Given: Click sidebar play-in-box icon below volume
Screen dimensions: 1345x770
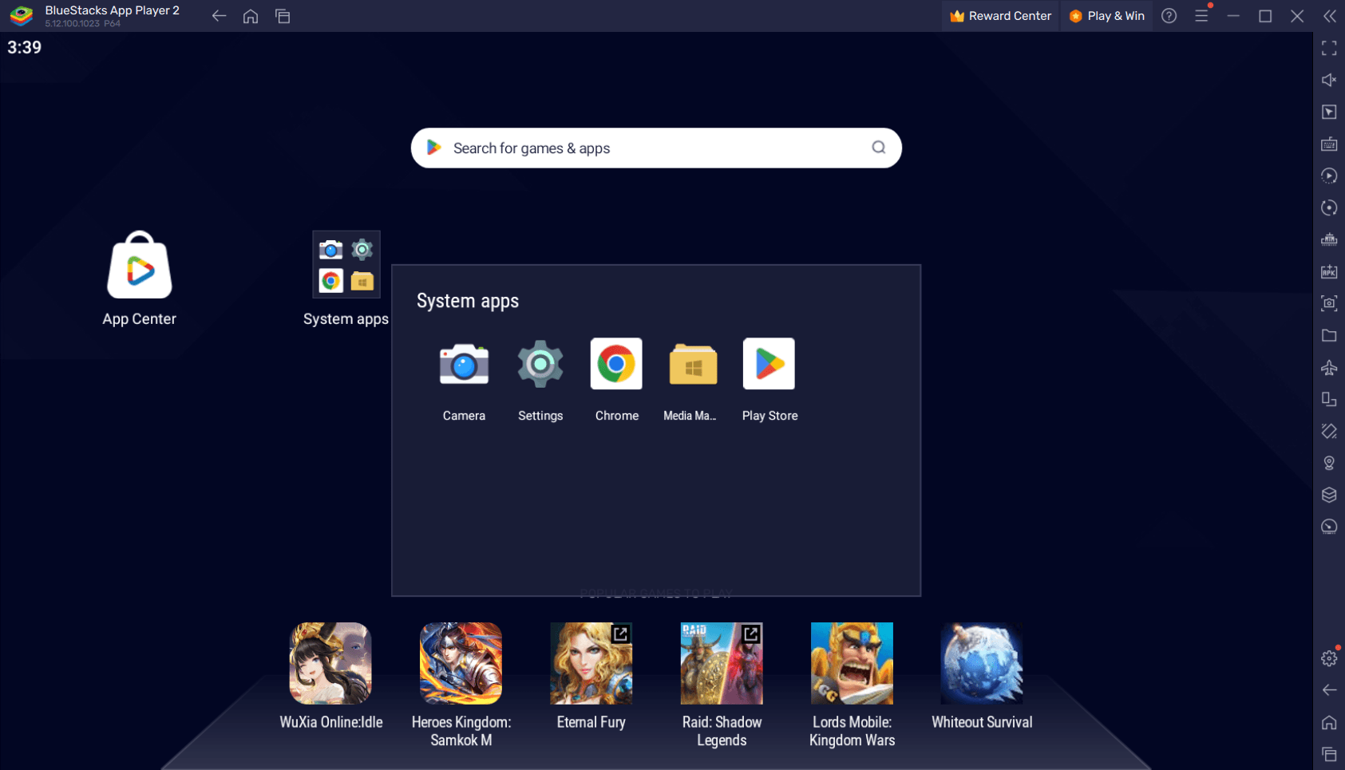Looking at the screenshot, I should coord(1329,112).
